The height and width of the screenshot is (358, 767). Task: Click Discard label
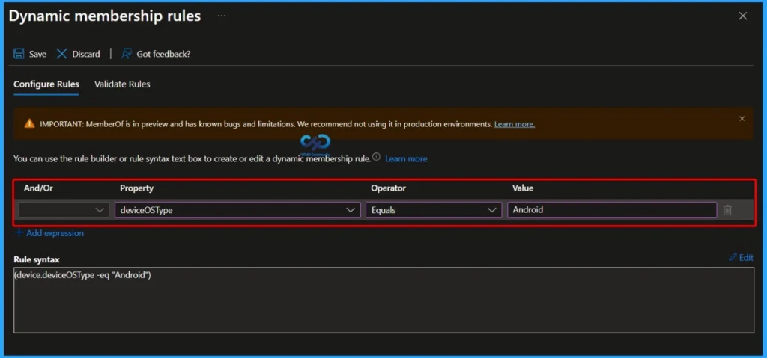tap(86, 55)
